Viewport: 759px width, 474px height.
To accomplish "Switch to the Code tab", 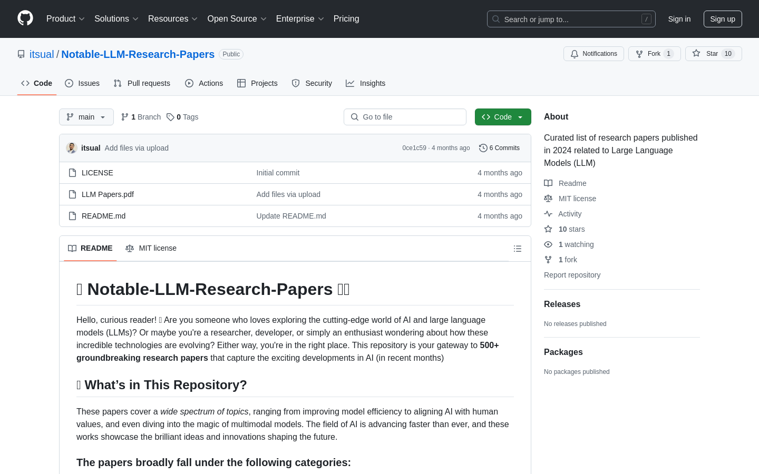I will [x=37, y=83].
